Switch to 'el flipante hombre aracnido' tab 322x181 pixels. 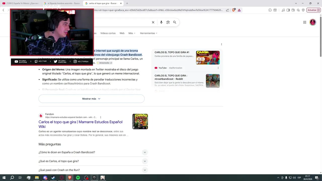point(62,3)
